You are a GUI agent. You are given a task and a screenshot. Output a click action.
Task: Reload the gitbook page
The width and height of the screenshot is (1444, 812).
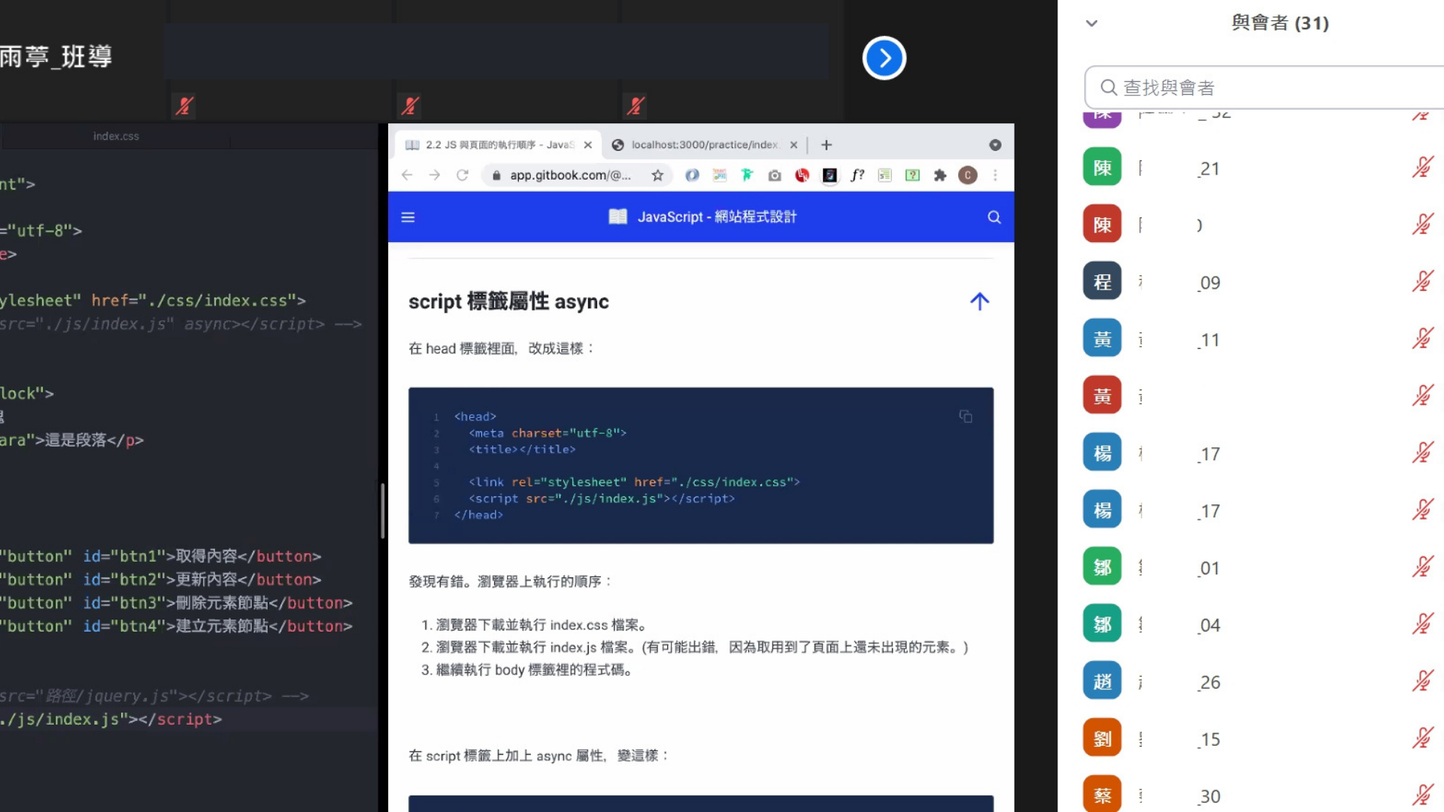(x=463, y=175)
